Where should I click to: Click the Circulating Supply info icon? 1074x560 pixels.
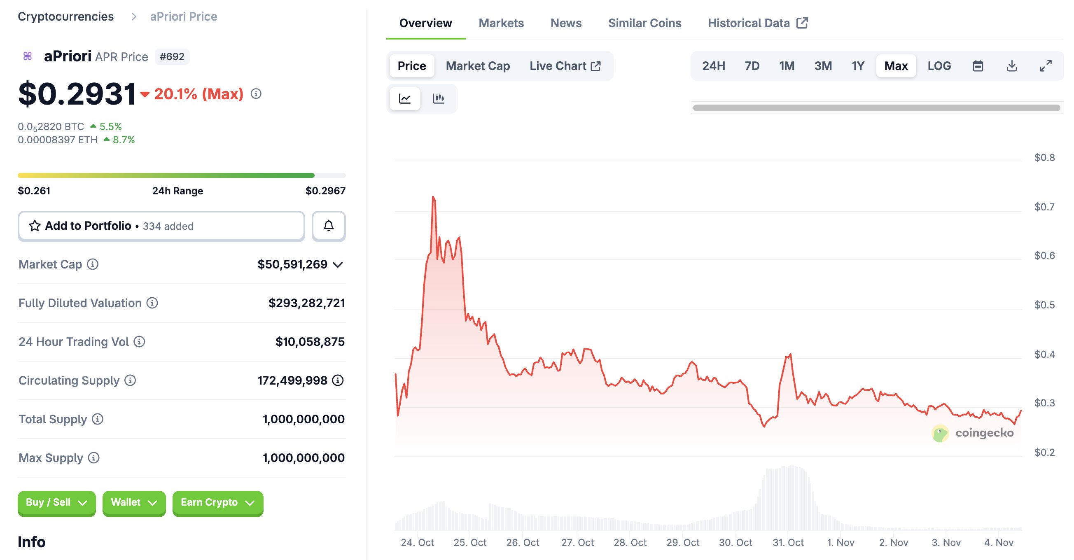click(130, 380)
